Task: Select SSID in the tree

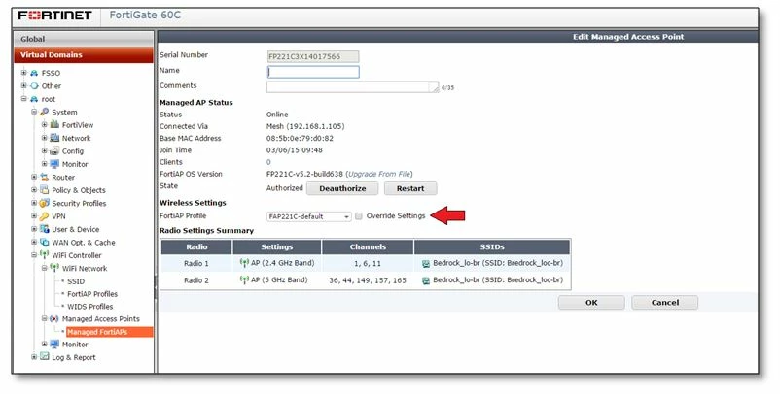Action: (76, 281)
